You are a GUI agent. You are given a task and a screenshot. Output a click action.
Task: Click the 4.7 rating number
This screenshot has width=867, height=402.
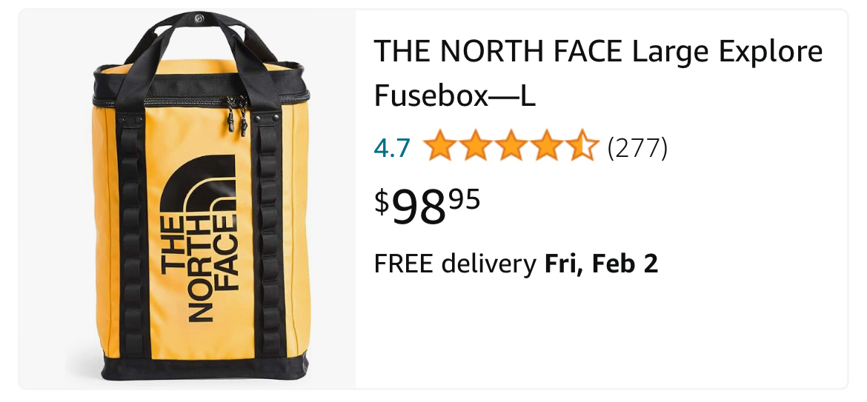pyautogui.click(x=392, y=148)
